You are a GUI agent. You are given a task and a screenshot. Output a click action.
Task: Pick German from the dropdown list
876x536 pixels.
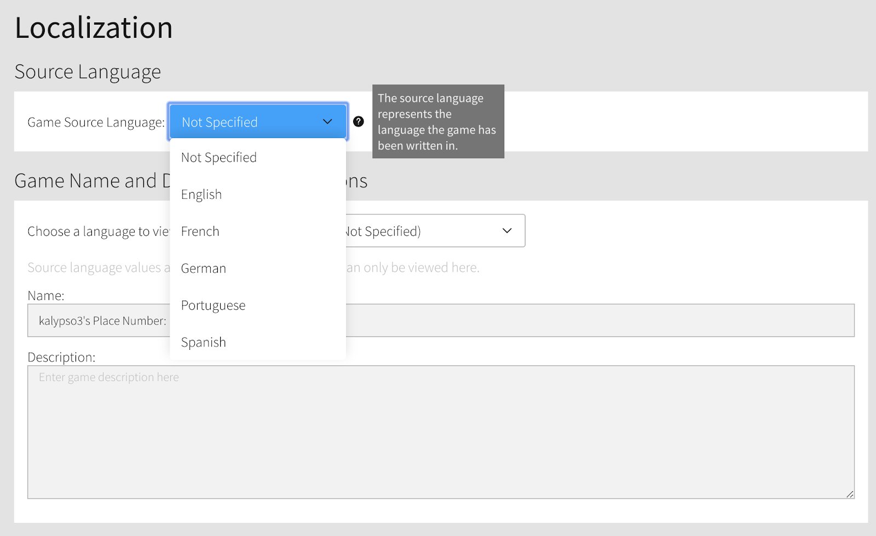[x=258, y=268]
